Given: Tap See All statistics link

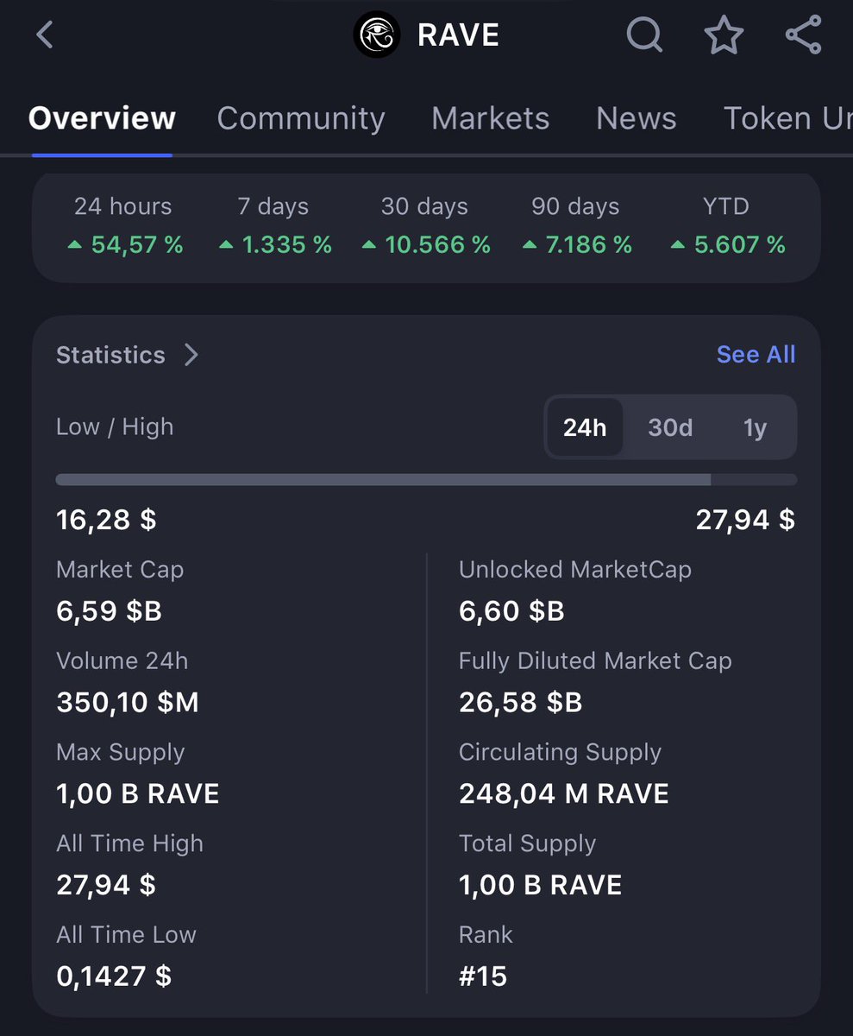Looking at the screenshot, I should tap(756, 354).
